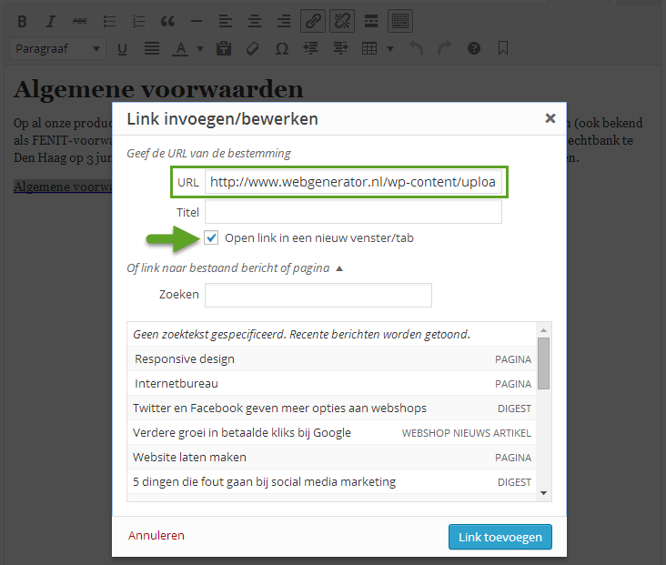Insert a horizontal line
Image resolution: width=666 pixels, height=565 pixels.
point(197,21)
